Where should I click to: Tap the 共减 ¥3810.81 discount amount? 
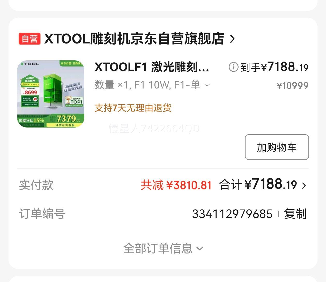click(176, 185)
